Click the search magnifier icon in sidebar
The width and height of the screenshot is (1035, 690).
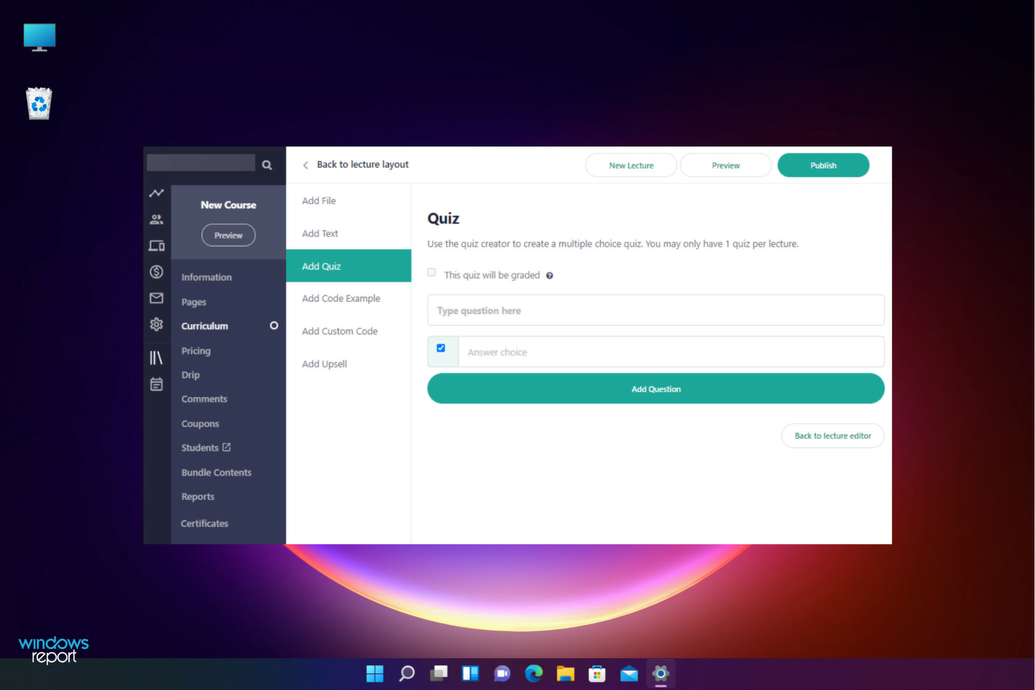tap(267, 165)
